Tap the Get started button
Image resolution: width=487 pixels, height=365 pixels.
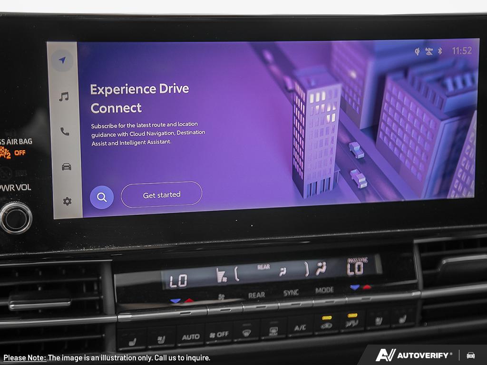162,194
